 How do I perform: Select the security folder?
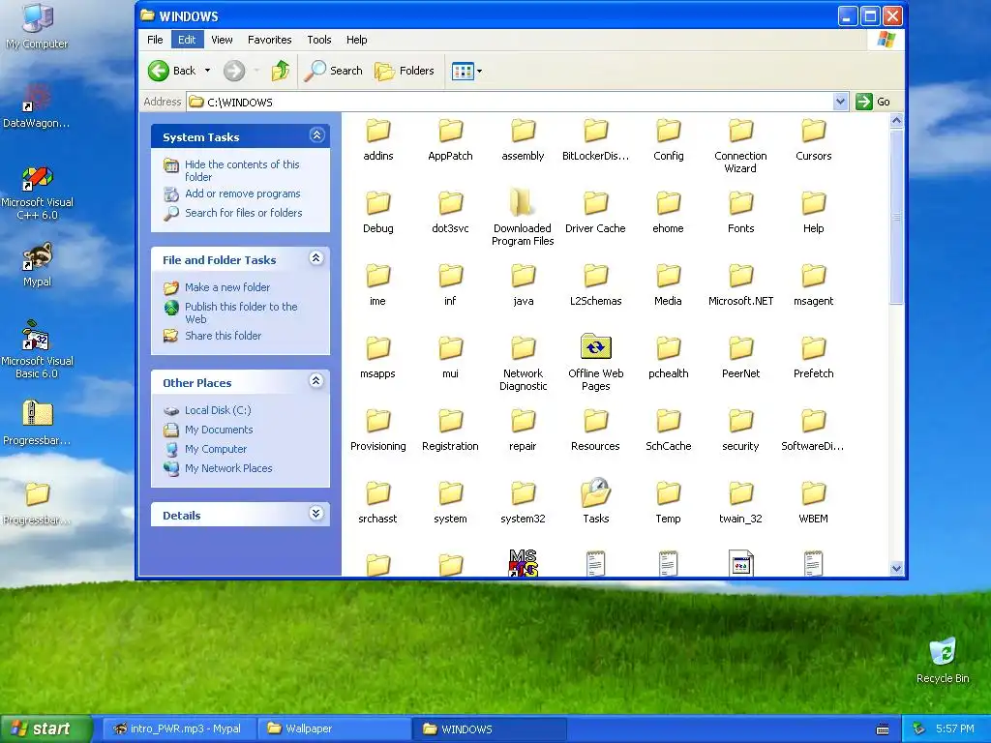740,431
